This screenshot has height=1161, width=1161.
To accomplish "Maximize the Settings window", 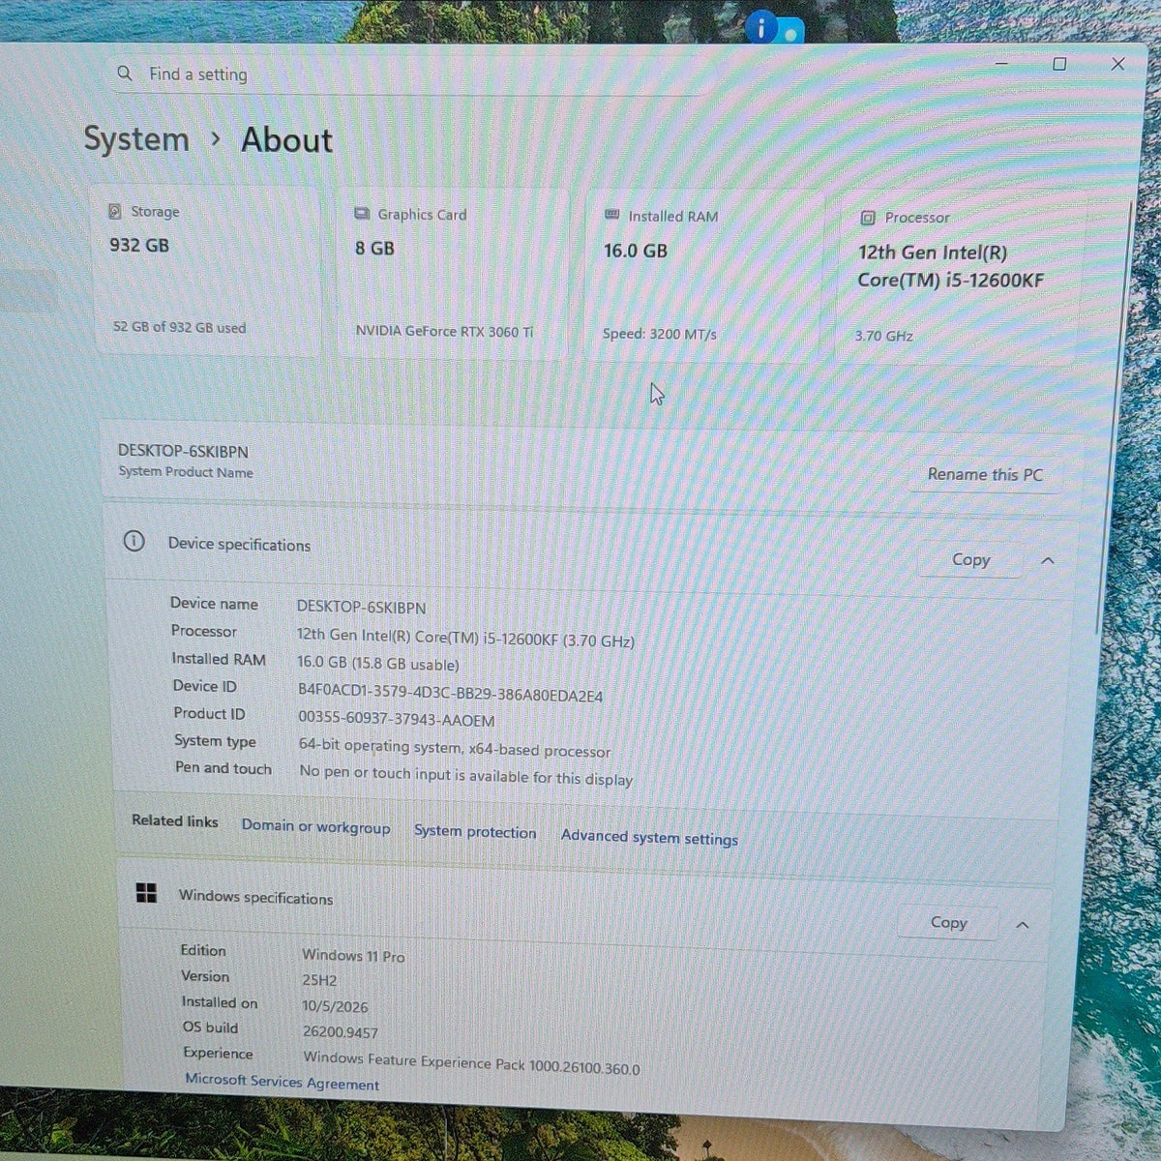I will tap(1059, 64).
